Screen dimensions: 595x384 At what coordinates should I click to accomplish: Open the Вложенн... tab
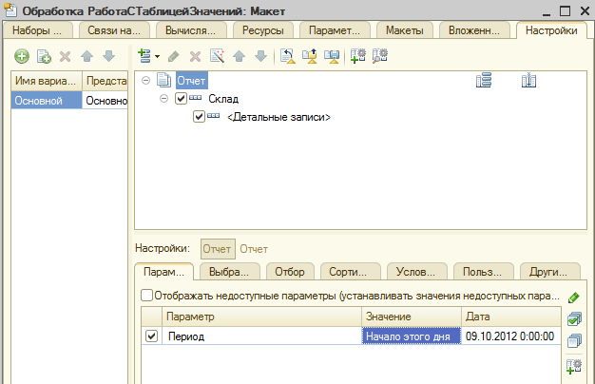click(474, 30)
